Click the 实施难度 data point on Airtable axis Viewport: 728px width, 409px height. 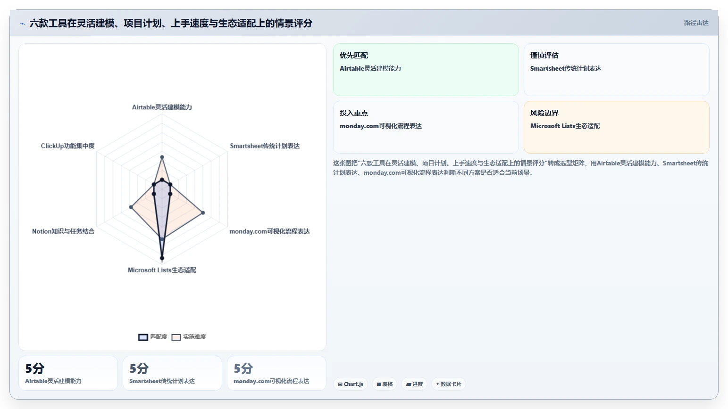point(162,157)
